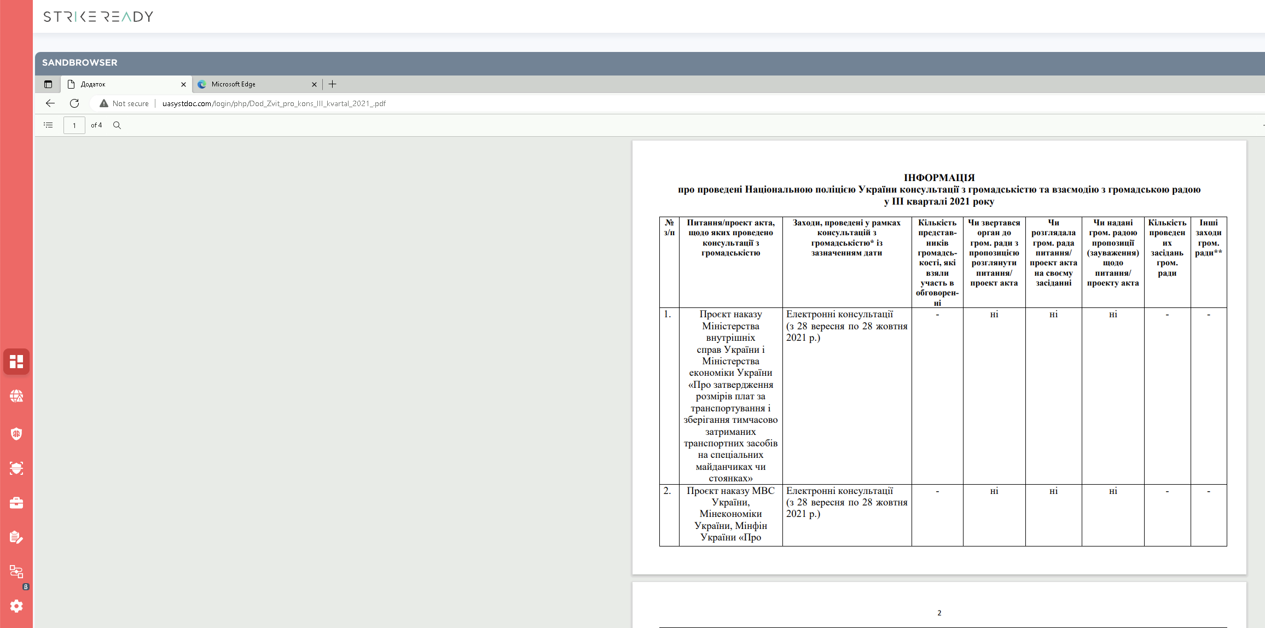Open the clipboard edit notes sidebar icon
The width and height of the screenshot is (1265, 628).
coord(16,537)
